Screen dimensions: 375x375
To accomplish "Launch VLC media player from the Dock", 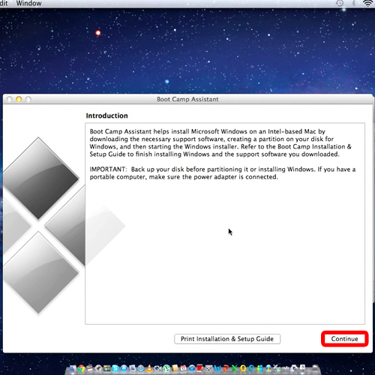I will point(149,368).
